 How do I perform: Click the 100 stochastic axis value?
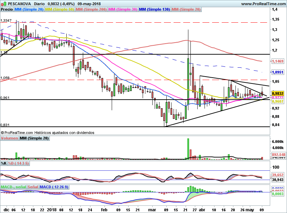(x=276, y=167)
